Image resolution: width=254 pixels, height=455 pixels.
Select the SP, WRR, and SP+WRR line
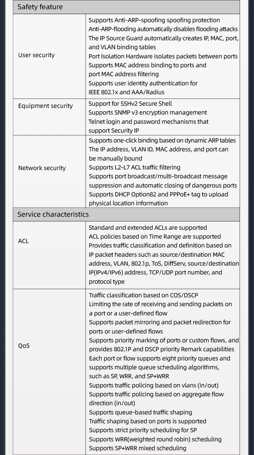click(129, 376)
